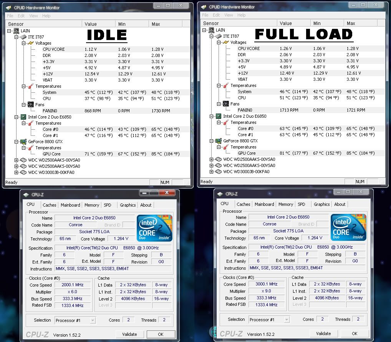Click ITE IT87 chip icon in full load monitor
Viewport: 391px width, 342px height.
[x=219, y=36]
